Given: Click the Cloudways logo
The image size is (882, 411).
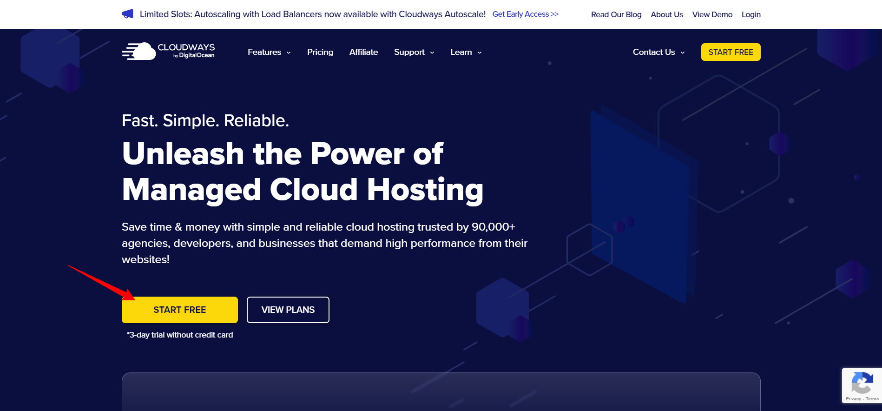Looking at the screenshot, I should click(x=168, y=51).
